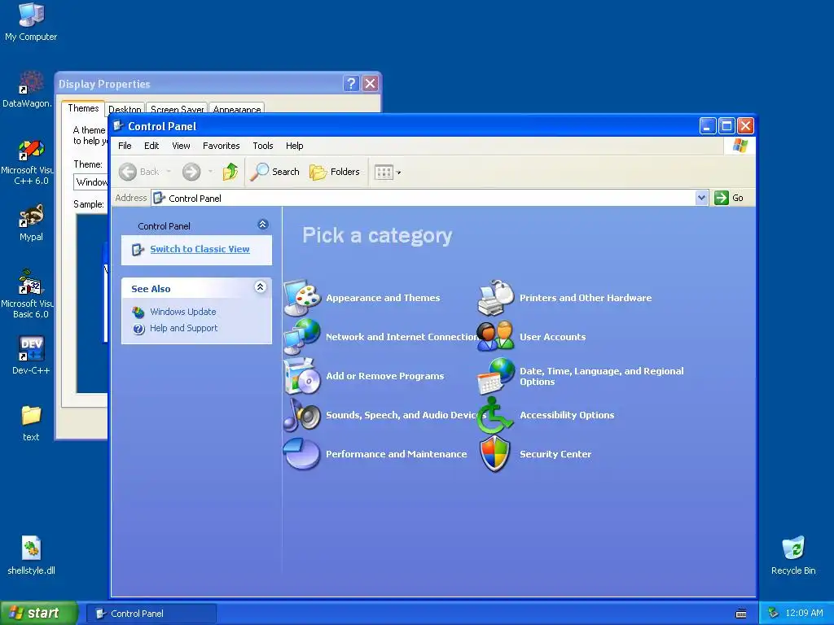Click Switch to Classic View link
The image size is (834, 625).
(x=200, y=249)
